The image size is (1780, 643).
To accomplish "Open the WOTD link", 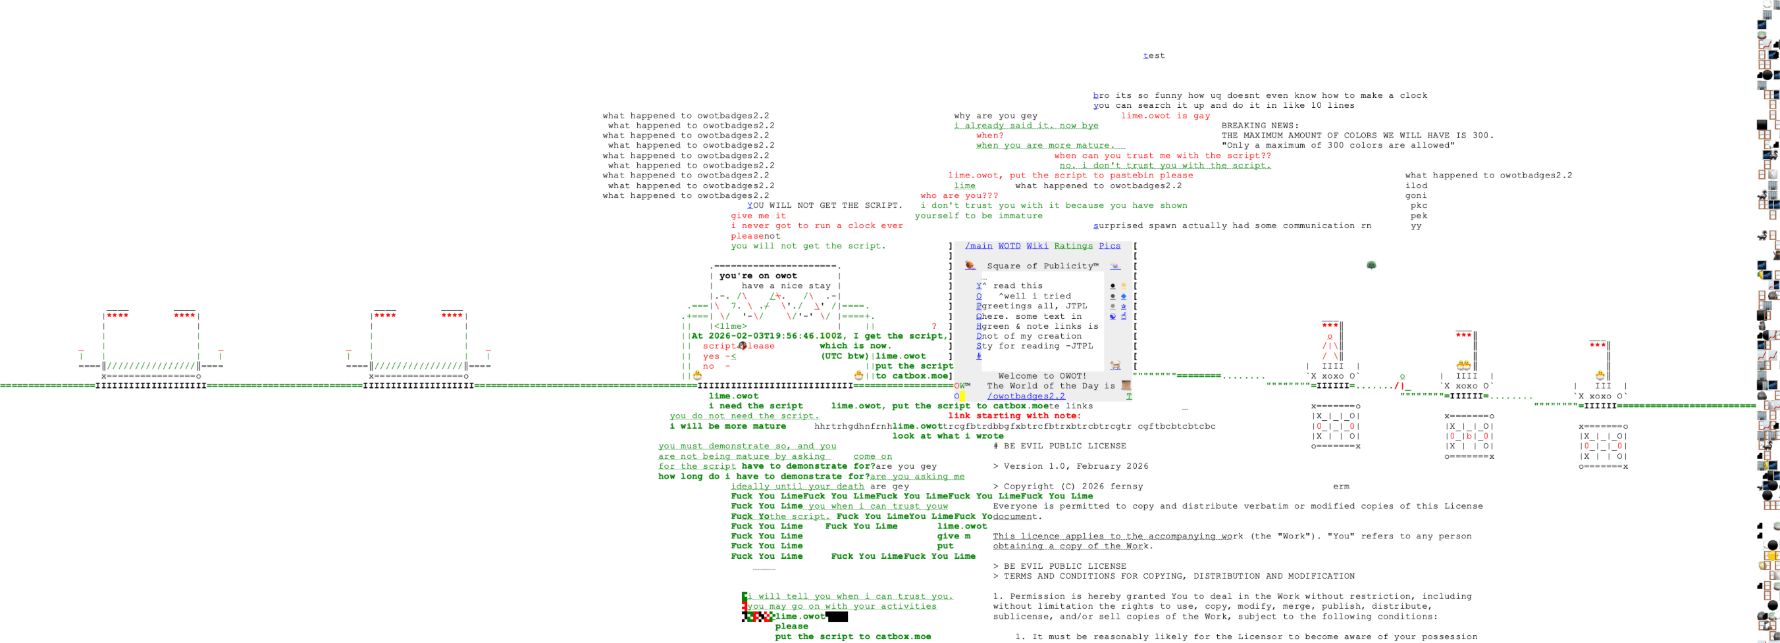I will (1009, 246).
